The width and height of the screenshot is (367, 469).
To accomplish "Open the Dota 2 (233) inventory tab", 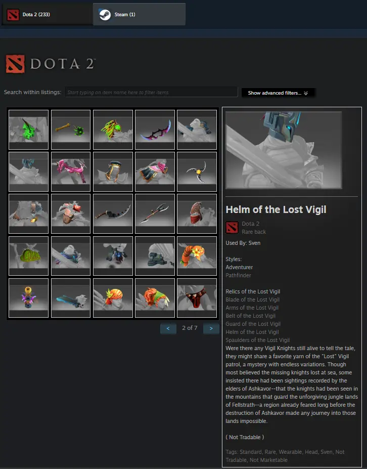I will point(47,14).
